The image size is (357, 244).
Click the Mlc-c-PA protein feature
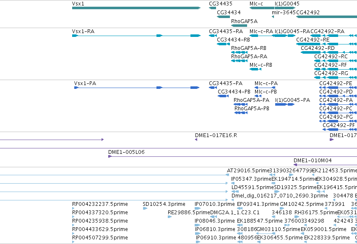pyautogui.click(x=265, y=88)
